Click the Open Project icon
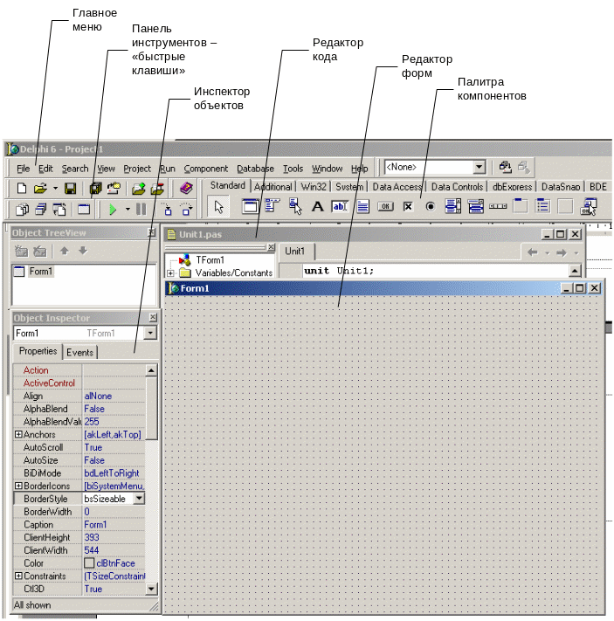Viewport: 614px width, 621px height. click(114, 189)
